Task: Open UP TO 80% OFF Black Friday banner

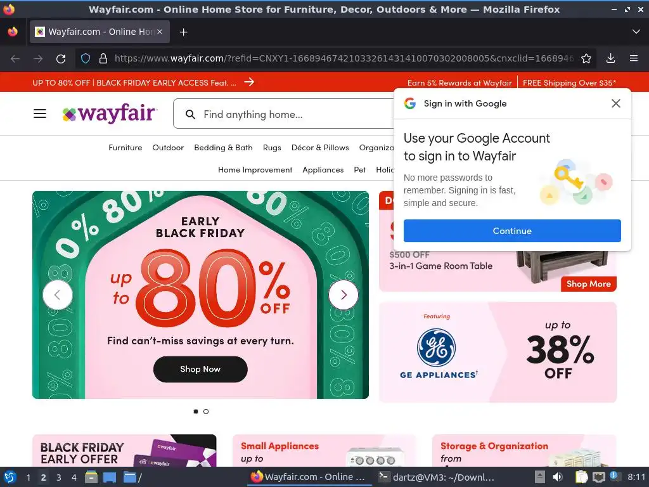Action: click(134, 83)
